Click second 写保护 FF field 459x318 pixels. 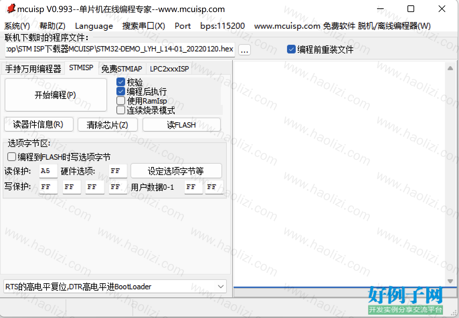pos(72,187)
